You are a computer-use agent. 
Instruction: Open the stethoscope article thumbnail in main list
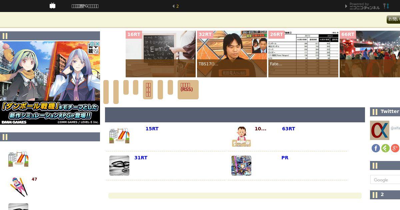119,166
